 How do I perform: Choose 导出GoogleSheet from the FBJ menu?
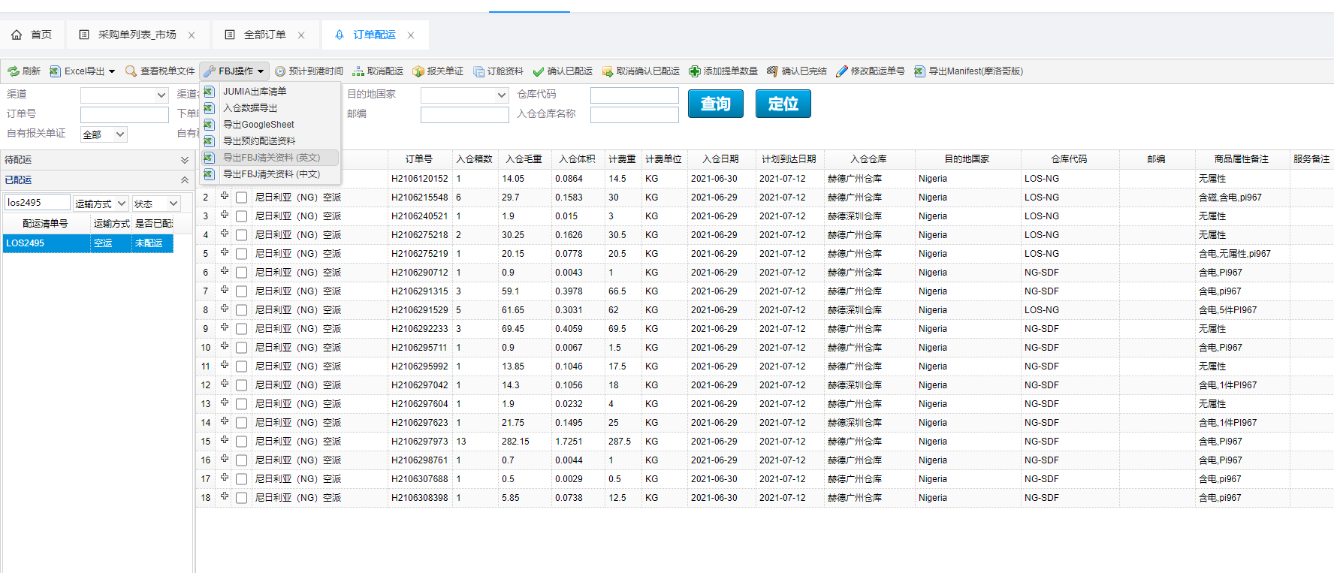pyautogui.click(x=258, y=125)
